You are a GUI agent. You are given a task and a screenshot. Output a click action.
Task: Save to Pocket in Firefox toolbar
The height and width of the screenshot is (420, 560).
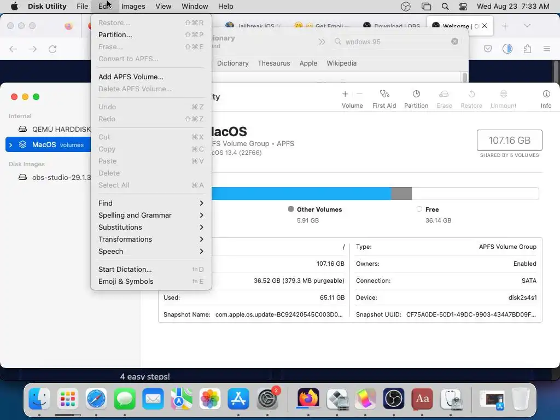pyautogui.click(x=487, y=49)
